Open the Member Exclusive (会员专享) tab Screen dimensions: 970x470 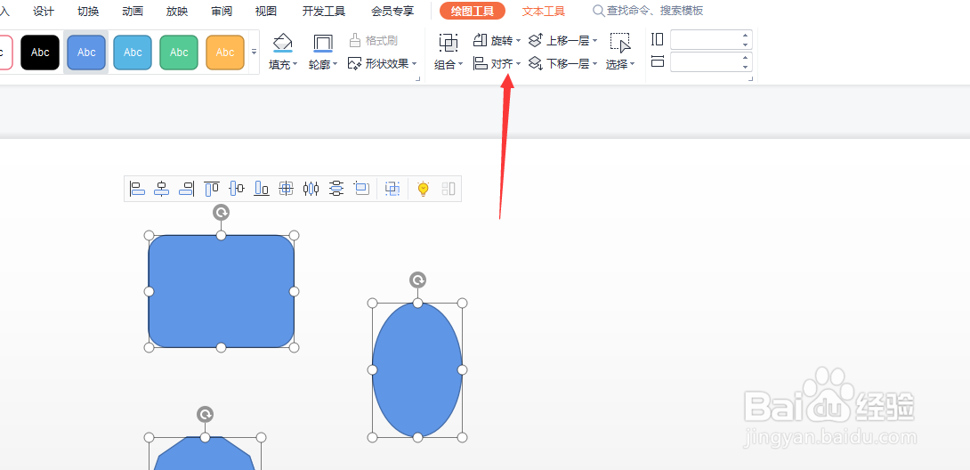point(392,12)
